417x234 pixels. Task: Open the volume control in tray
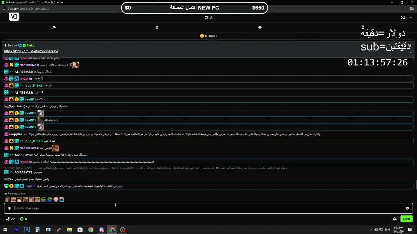[376, 230]
